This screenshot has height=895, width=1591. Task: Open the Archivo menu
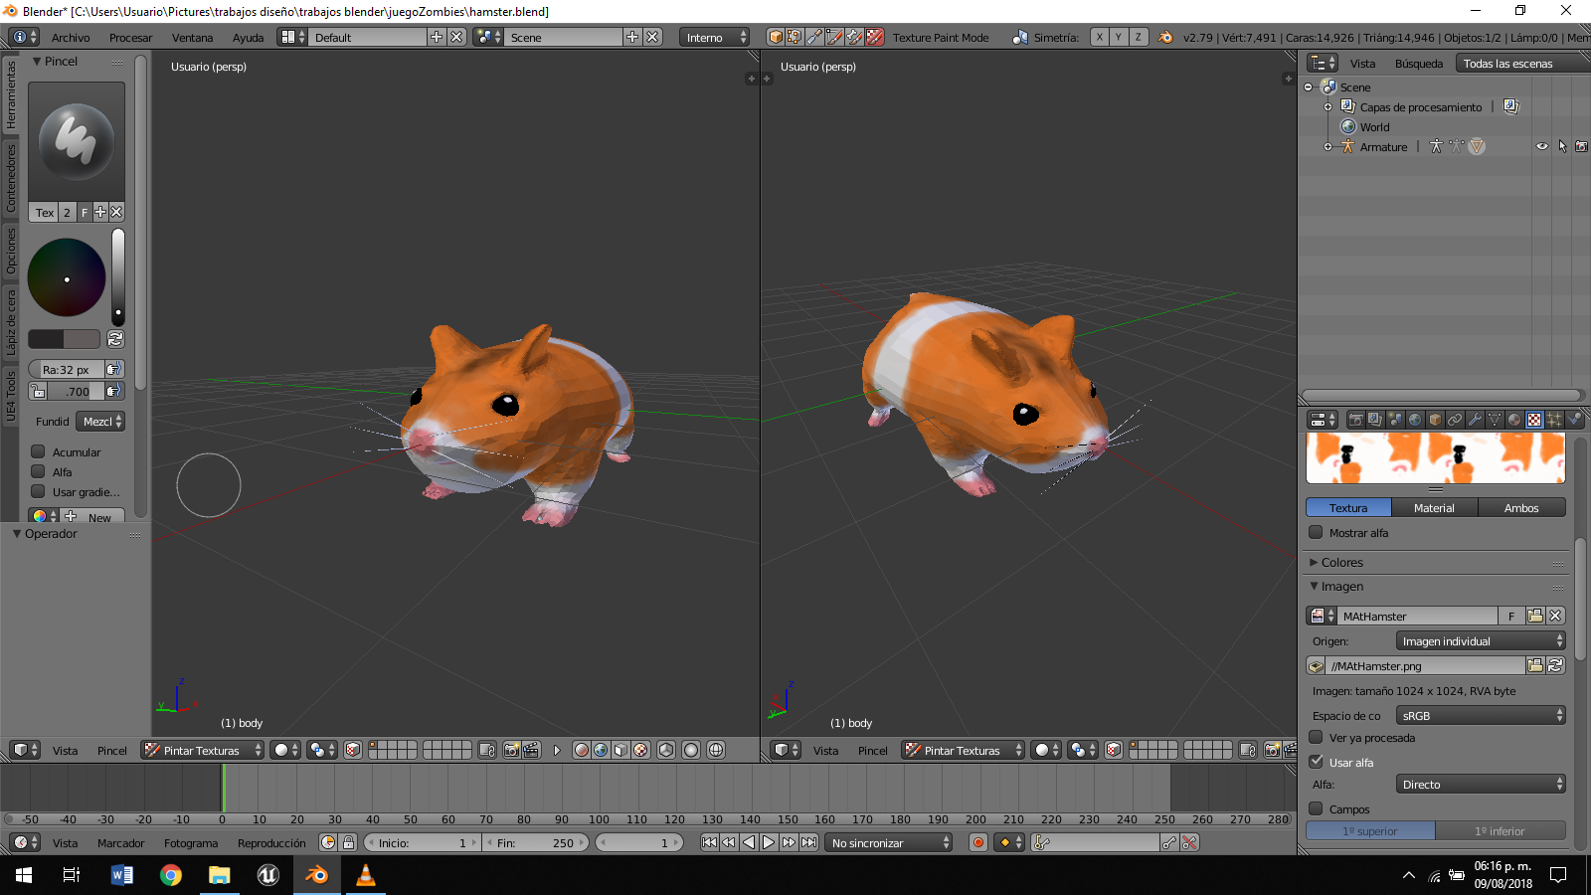tap(71, 38)
